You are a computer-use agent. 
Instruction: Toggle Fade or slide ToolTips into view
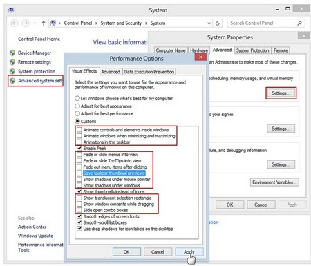79,160
